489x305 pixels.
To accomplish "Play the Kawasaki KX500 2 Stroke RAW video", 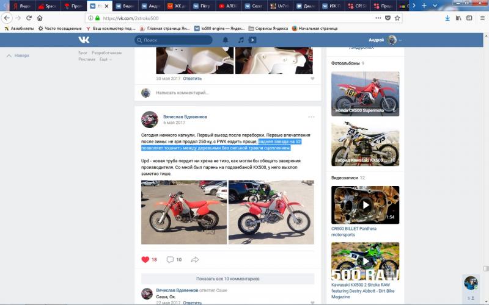I will coord(365,261).
